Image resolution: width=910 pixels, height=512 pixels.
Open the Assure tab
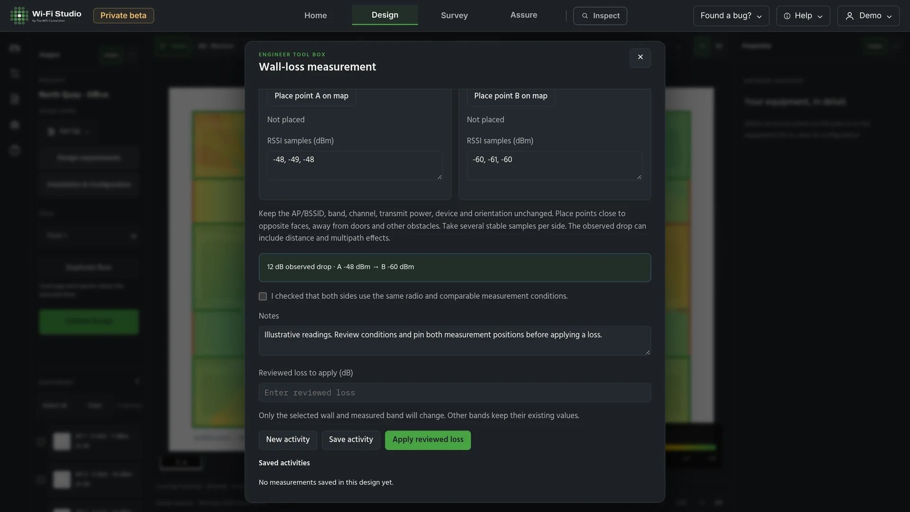pyautogui.click(x=524, y=15)
